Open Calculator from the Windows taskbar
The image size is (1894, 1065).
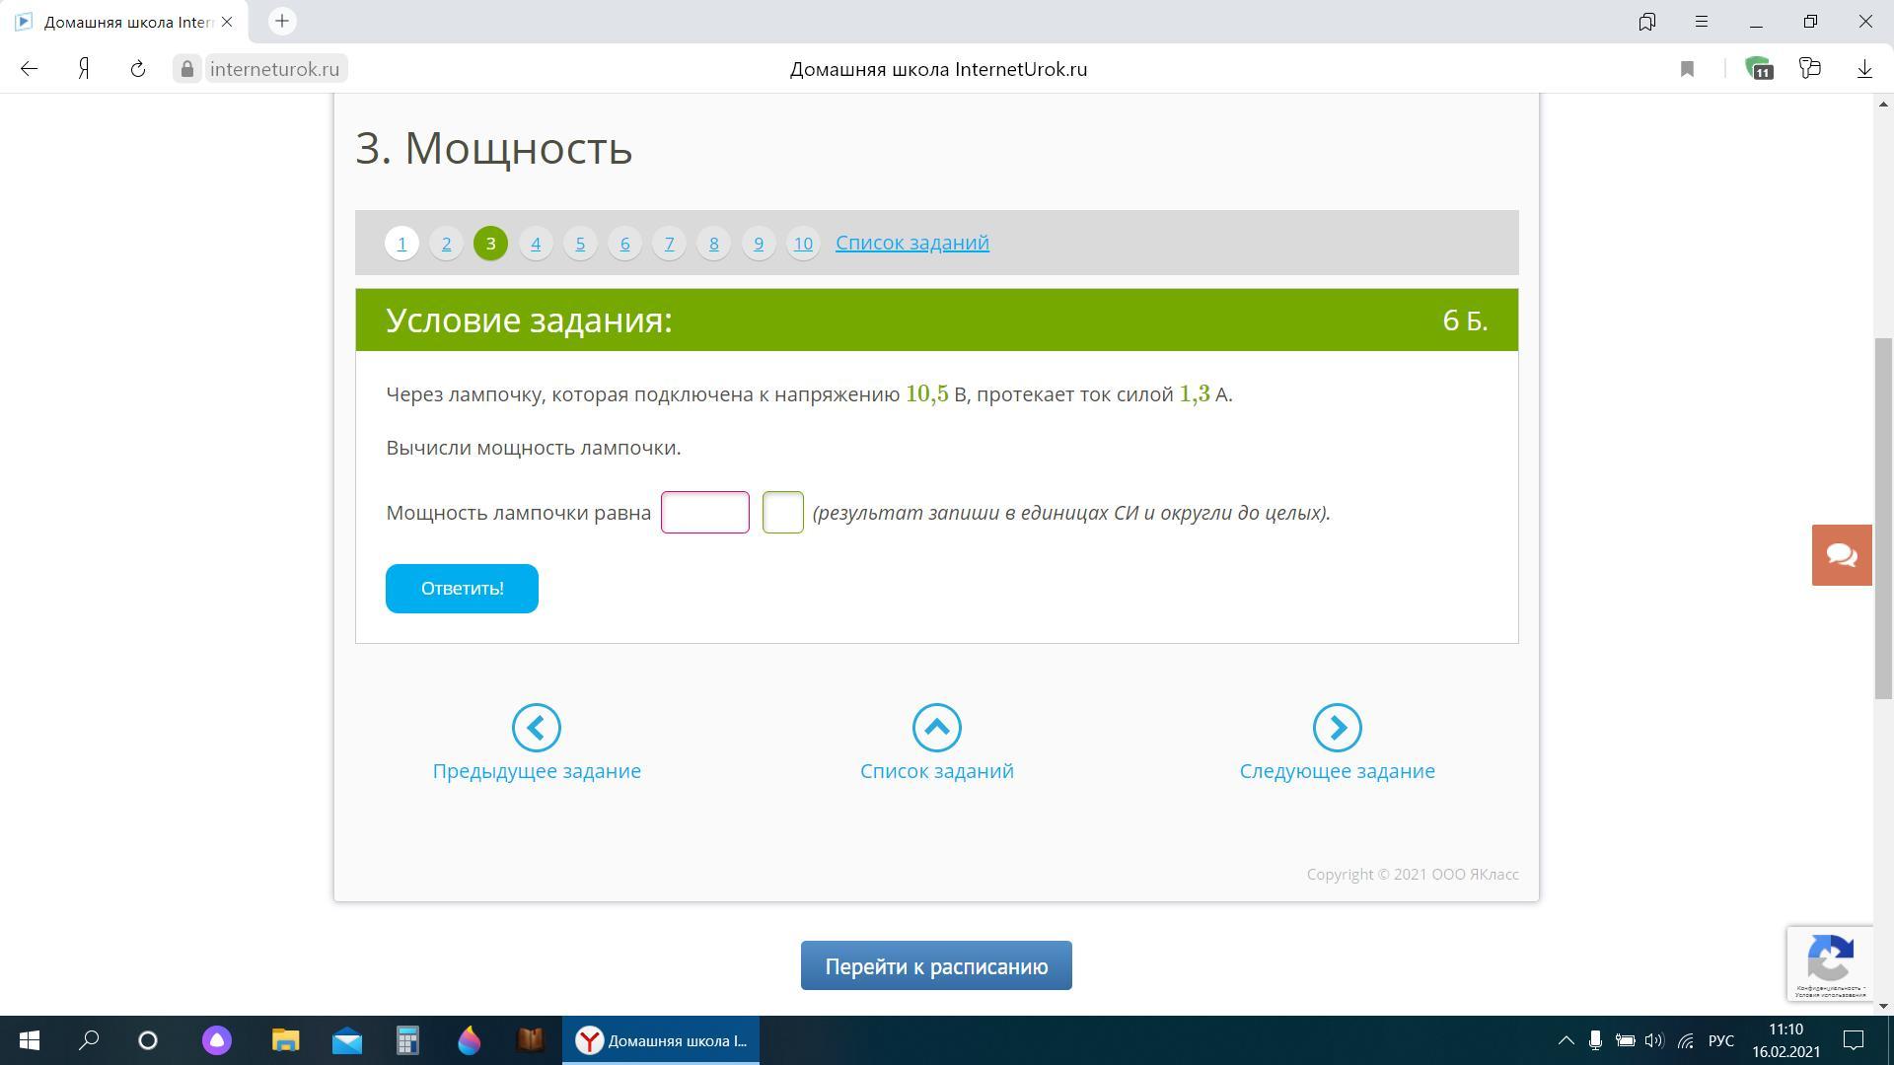[x=407, y=1040]
